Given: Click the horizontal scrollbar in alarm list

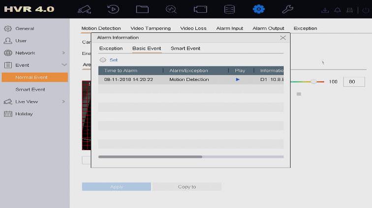Looking at the screenshot, I should [150, 157].
